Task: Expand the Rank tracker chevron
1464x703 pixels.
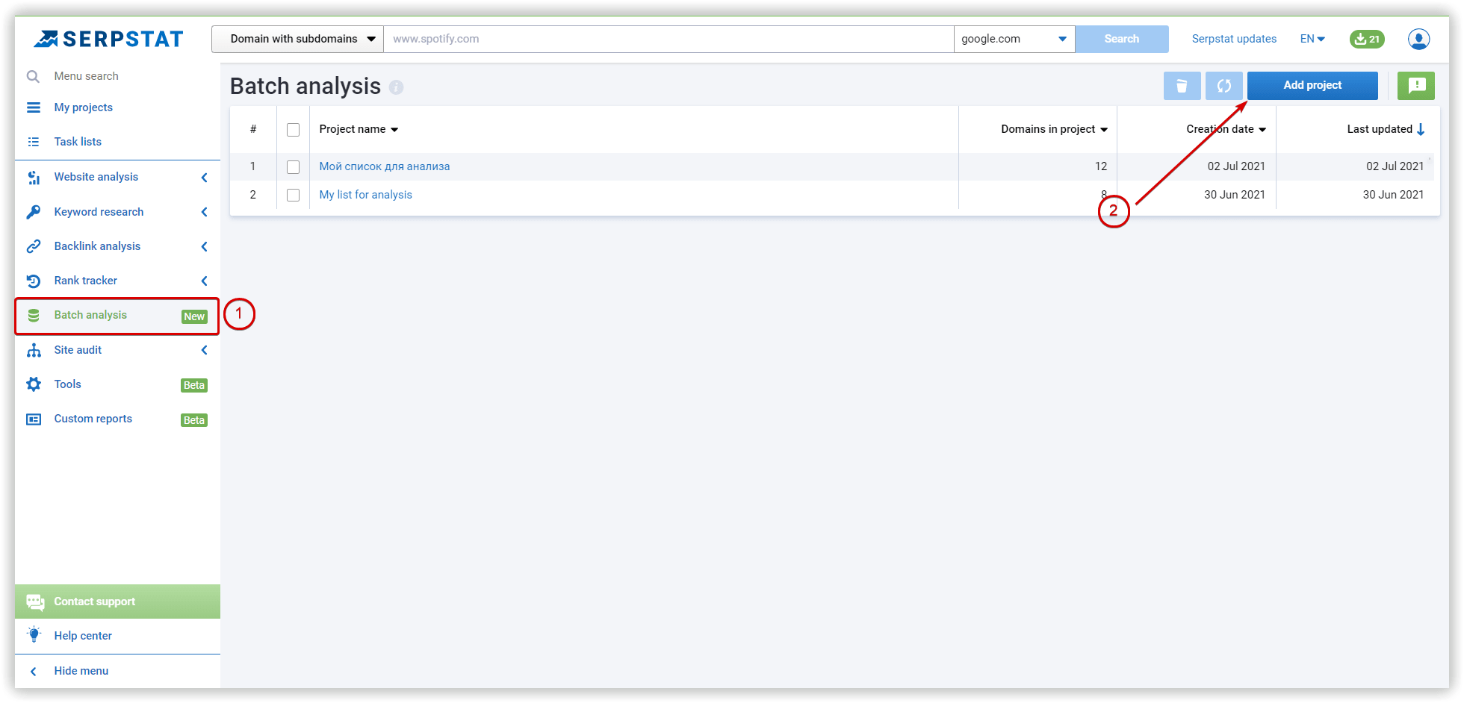Action: pyautogui.click(x=205, y=281)
